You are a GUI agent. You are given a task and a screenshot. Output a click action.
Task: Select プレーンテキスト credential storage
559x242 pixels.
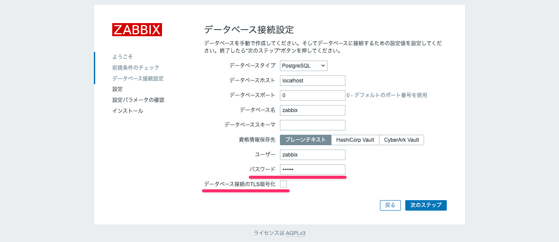(306, 140)
